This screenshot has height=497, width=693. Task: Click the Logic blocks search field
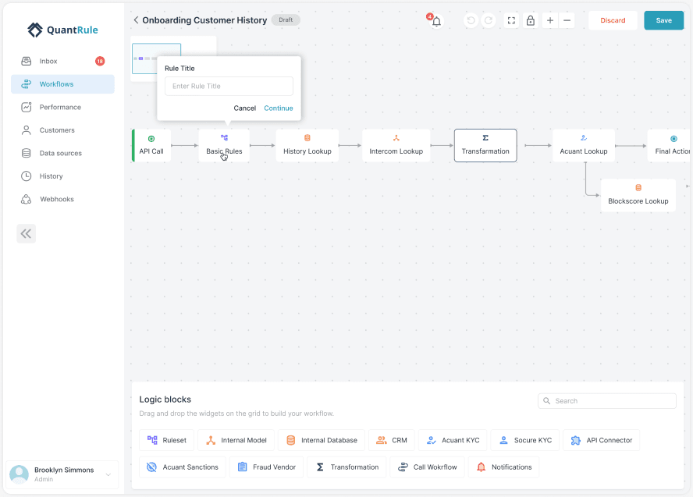click(607, 401)
